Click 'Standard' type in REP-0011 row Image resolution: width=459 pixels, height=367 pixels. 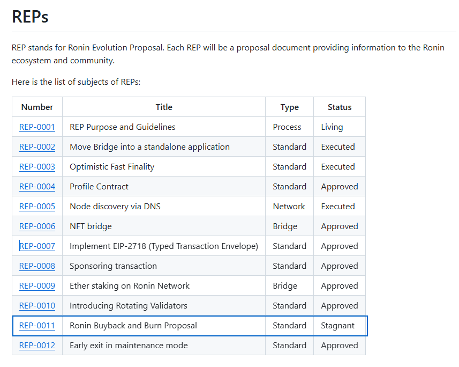tap(290, 326)
